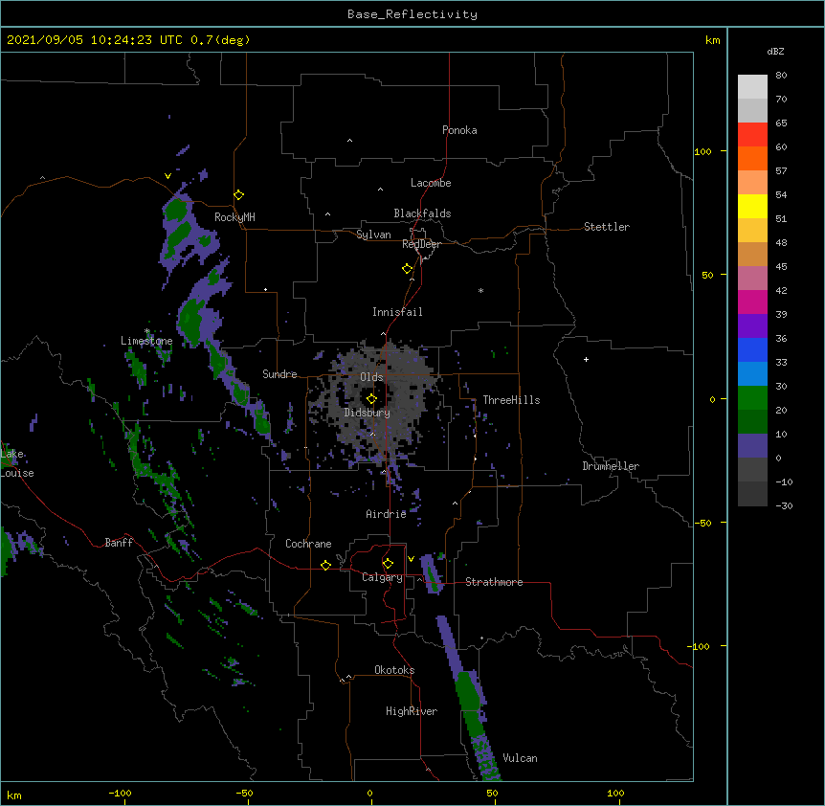Click the -30 value on dBZ scale

[x=784, y=505]
